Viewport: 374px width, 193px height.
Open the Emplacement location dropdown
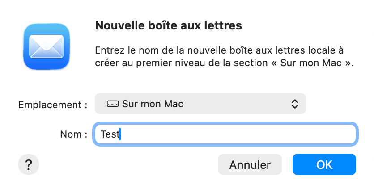pos(200,104)
